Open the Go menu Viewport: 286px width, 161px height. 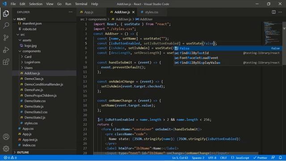(x=59, y=4)
